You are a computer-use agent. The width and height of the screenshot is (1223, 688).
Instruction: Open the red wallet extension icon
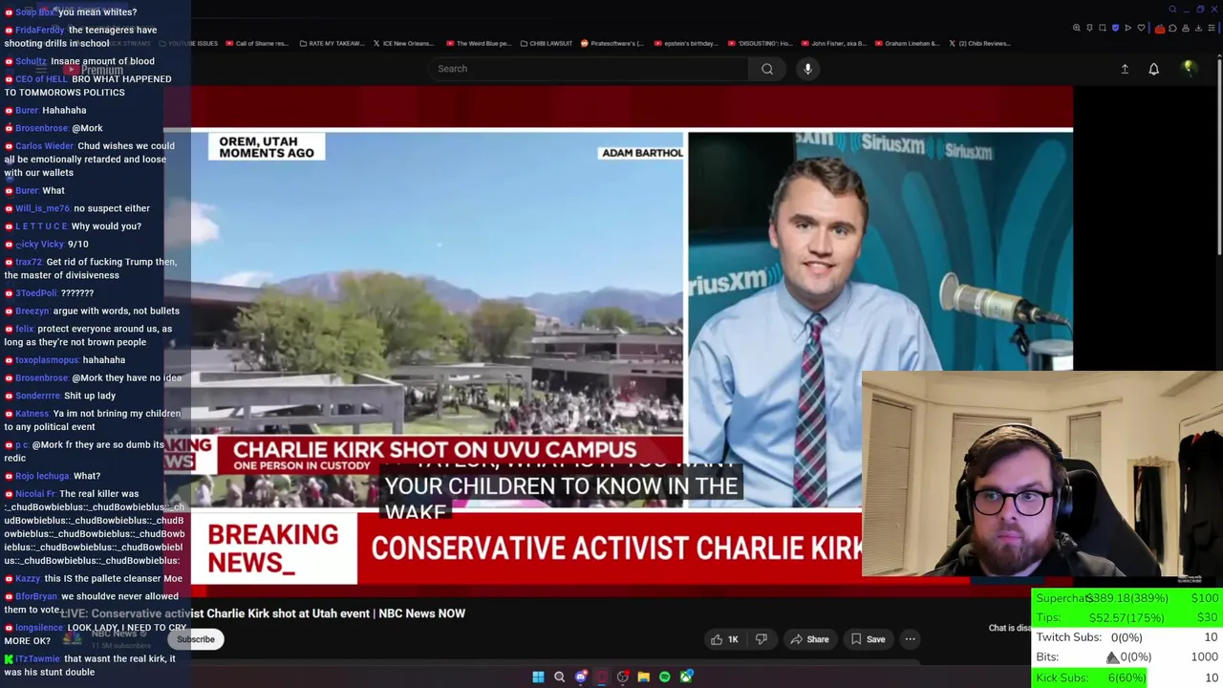1160,29
